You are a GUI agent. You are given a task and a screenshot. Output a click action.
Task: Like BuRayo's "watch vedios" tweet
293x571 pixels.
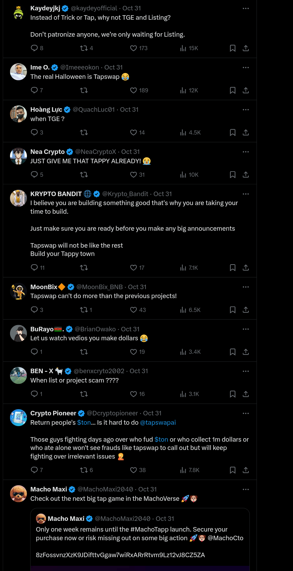[133, 352]
